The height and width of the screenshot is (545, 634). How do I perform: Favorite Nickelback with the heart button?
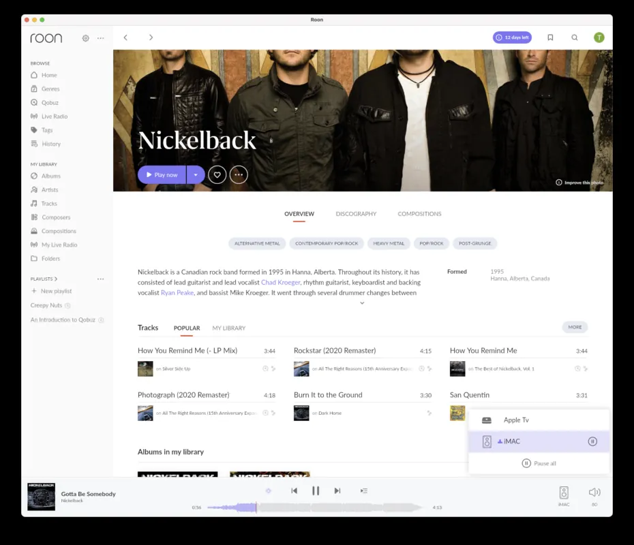pyautogui.click(x=217, y=175)
